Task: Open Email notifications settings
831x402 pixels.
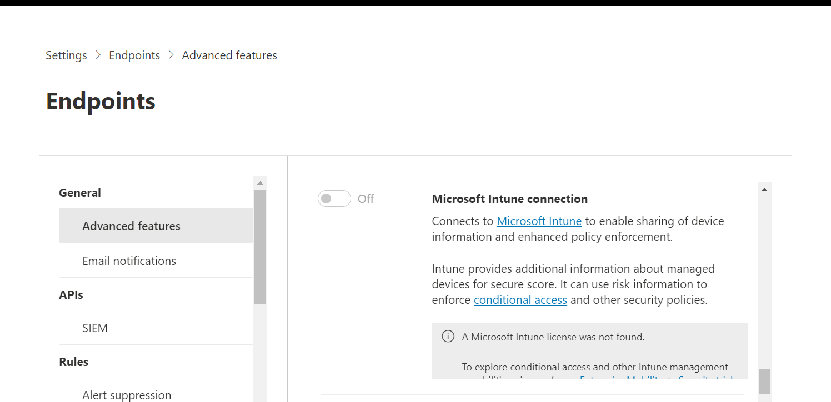Action: (x=129, y=261)
